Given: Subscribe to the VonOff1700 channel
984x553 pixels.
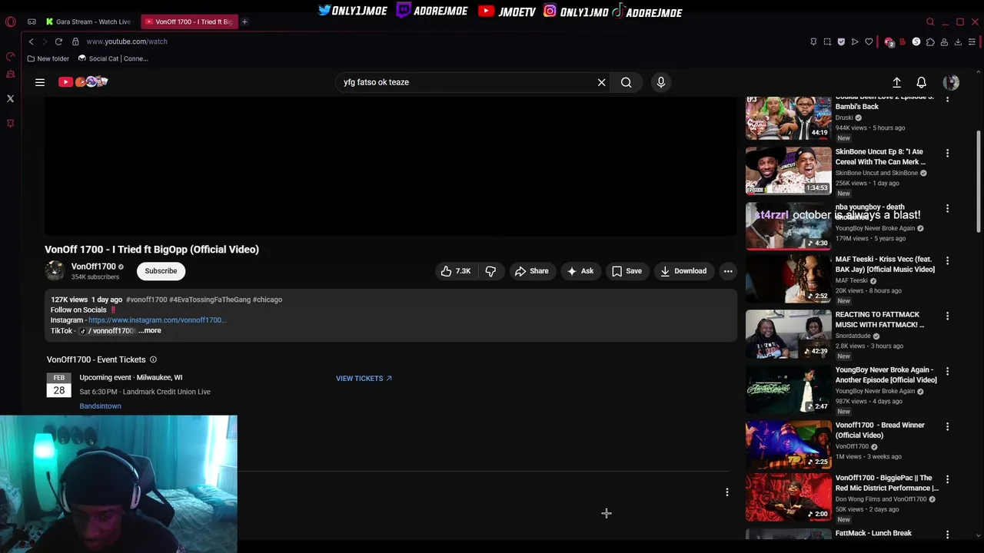Looking at the screenshot, I should (161, 271).
